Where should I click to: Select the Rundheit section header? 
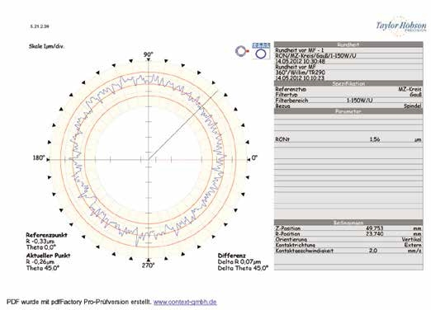pyautogui.click(x=348, y=45)
